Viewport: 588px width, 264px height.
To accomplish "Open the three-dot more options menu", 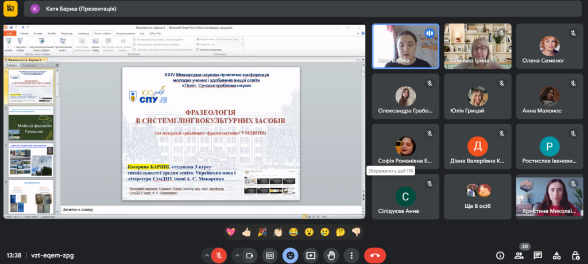I will [x=351, y=255].
